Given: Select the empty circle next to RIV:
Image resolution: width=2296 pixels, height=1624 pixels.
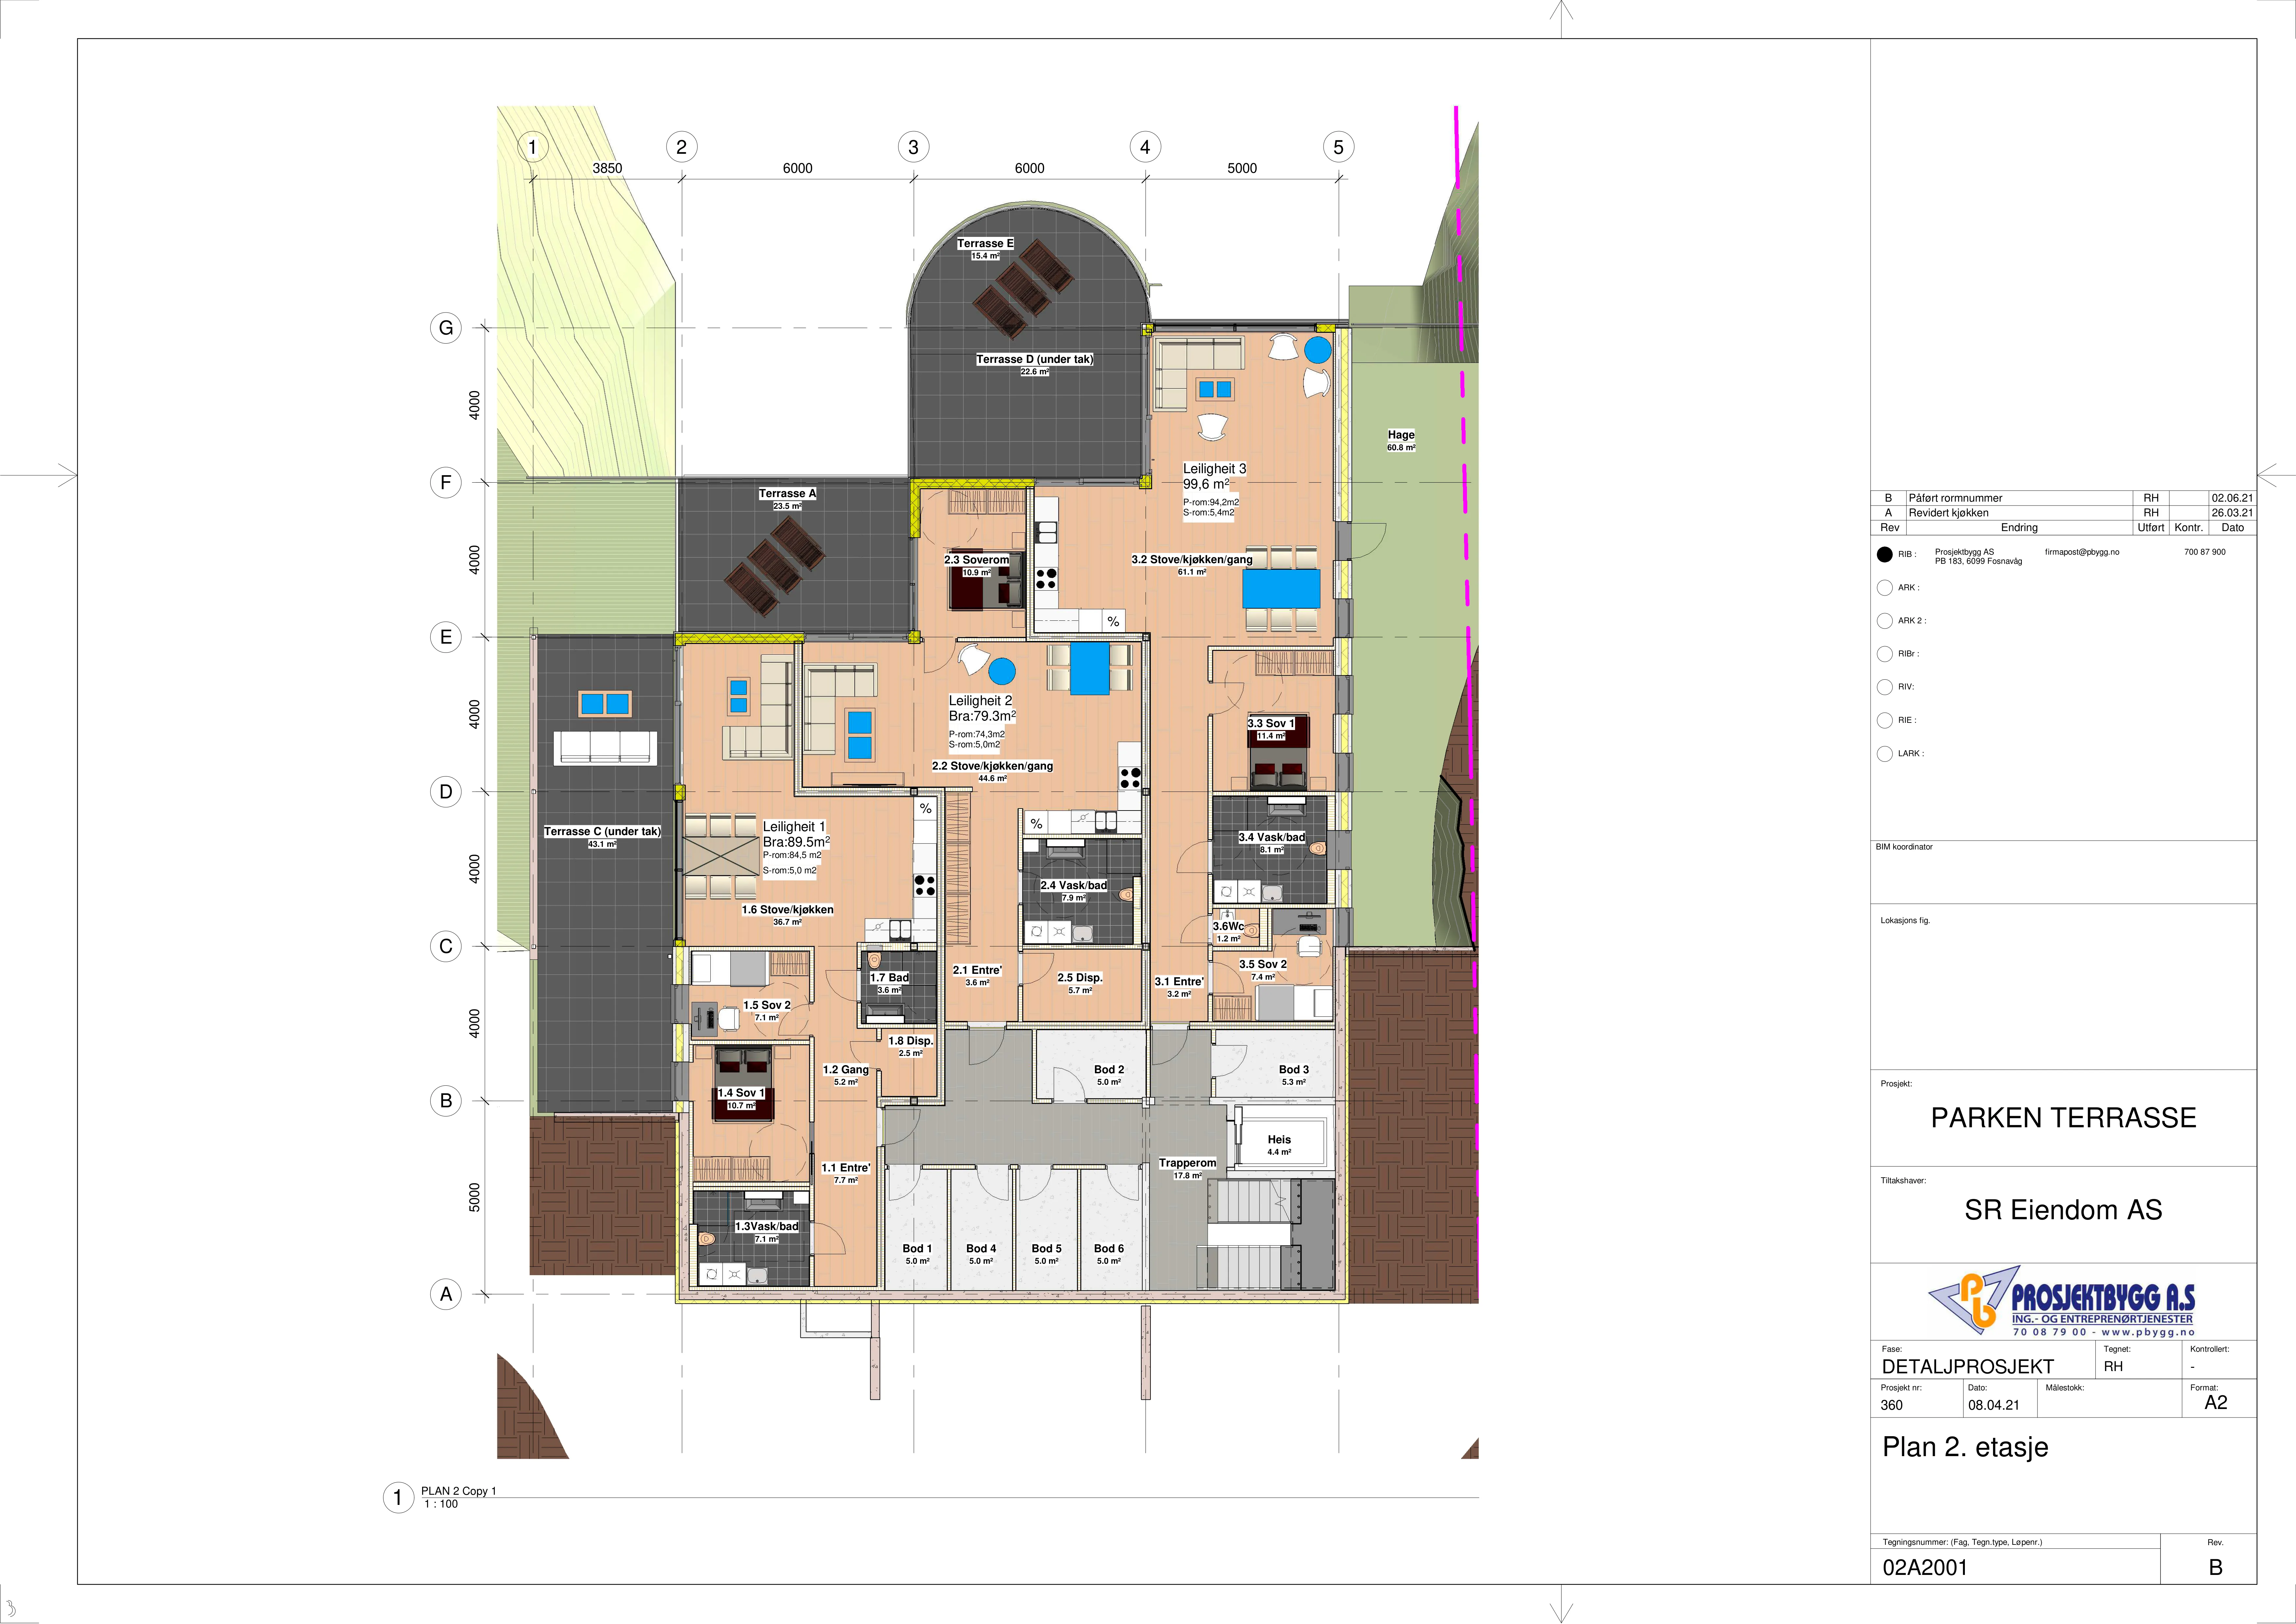Looking at the screenshot, I should point(1885,687).
